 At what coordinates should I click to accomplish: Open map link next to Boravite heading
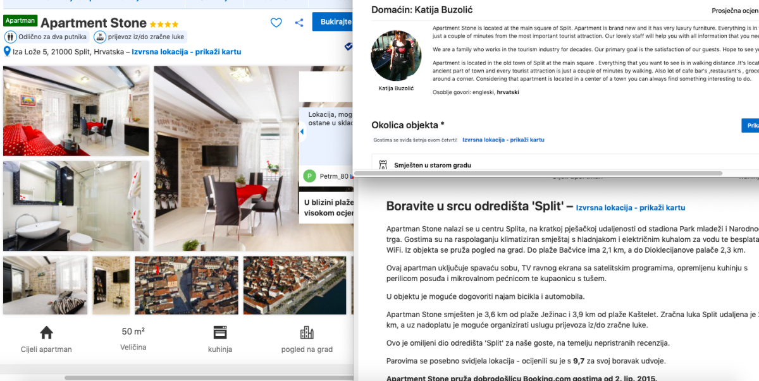630,207
